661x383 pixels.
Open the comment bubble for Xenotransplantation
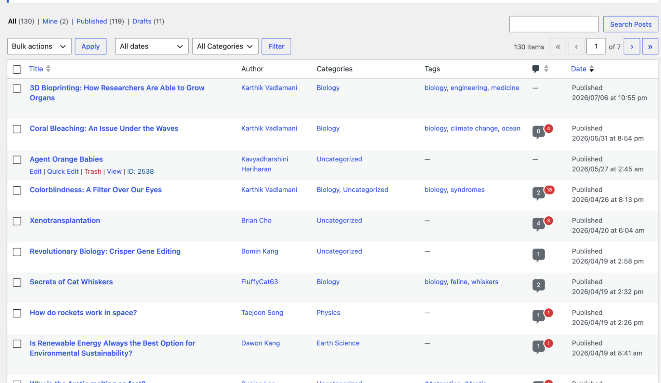pos(538,224)
